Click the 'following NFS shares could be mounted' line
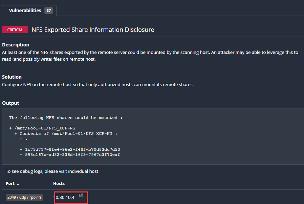Image resolution: width=304 pixels, height=204 pixels. (x=66, y=118)
